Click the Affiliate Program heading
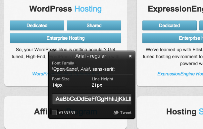This screenshot has height=129, width=203. click(66, 112)
